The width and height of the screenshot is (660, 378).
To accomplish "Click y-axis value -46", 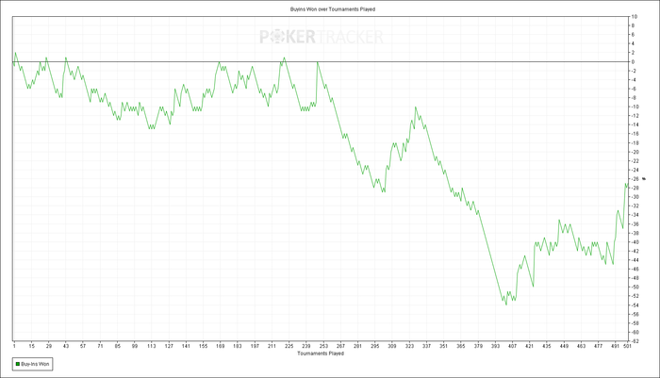I will click(x=635, y=269).
